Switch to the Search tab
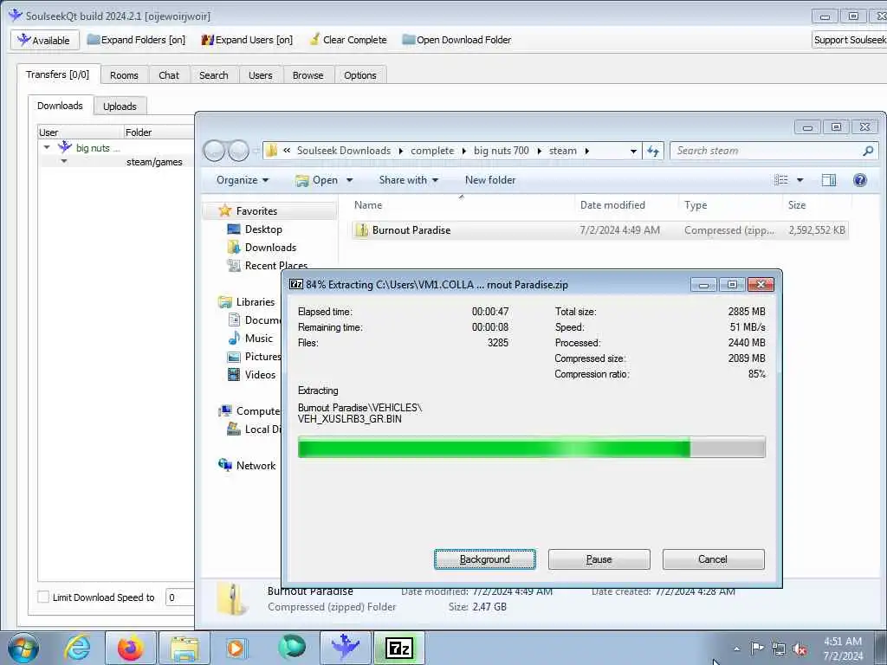The image size is (887, 665). (x=213, y=75)
